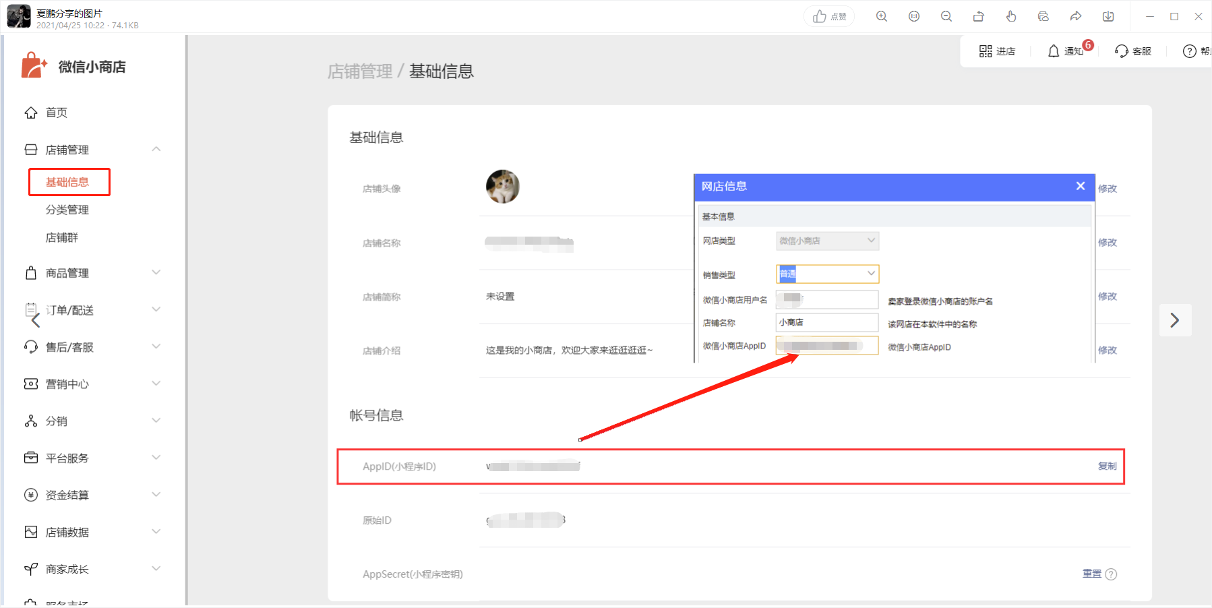Show image at 1:1 actual size

tap(914, 16)
